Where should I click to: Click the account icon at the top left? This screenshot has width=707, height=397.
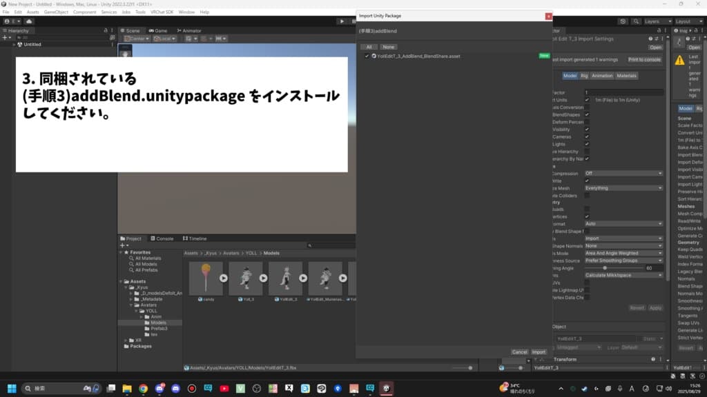(x=7, y=21)
